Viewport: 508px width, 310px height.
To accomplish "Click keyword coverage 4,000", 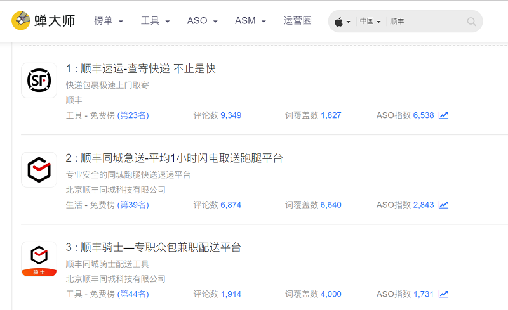I will [x=331, y=294].
